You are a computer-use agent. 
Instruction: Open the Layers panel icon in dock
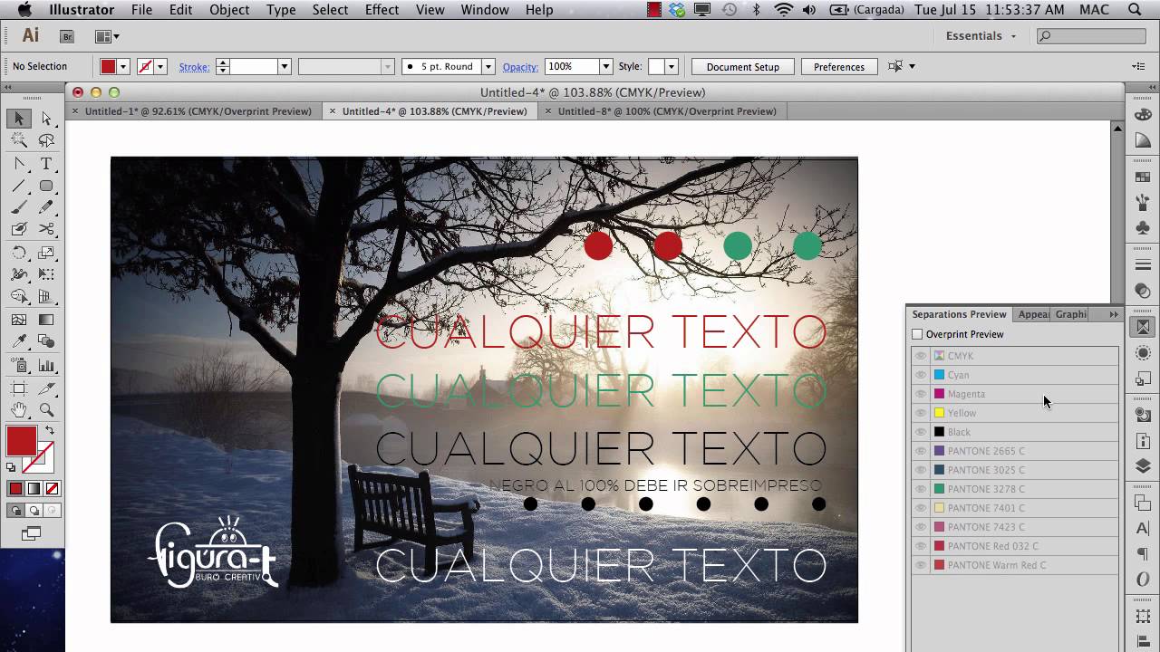coord(1143,466)
